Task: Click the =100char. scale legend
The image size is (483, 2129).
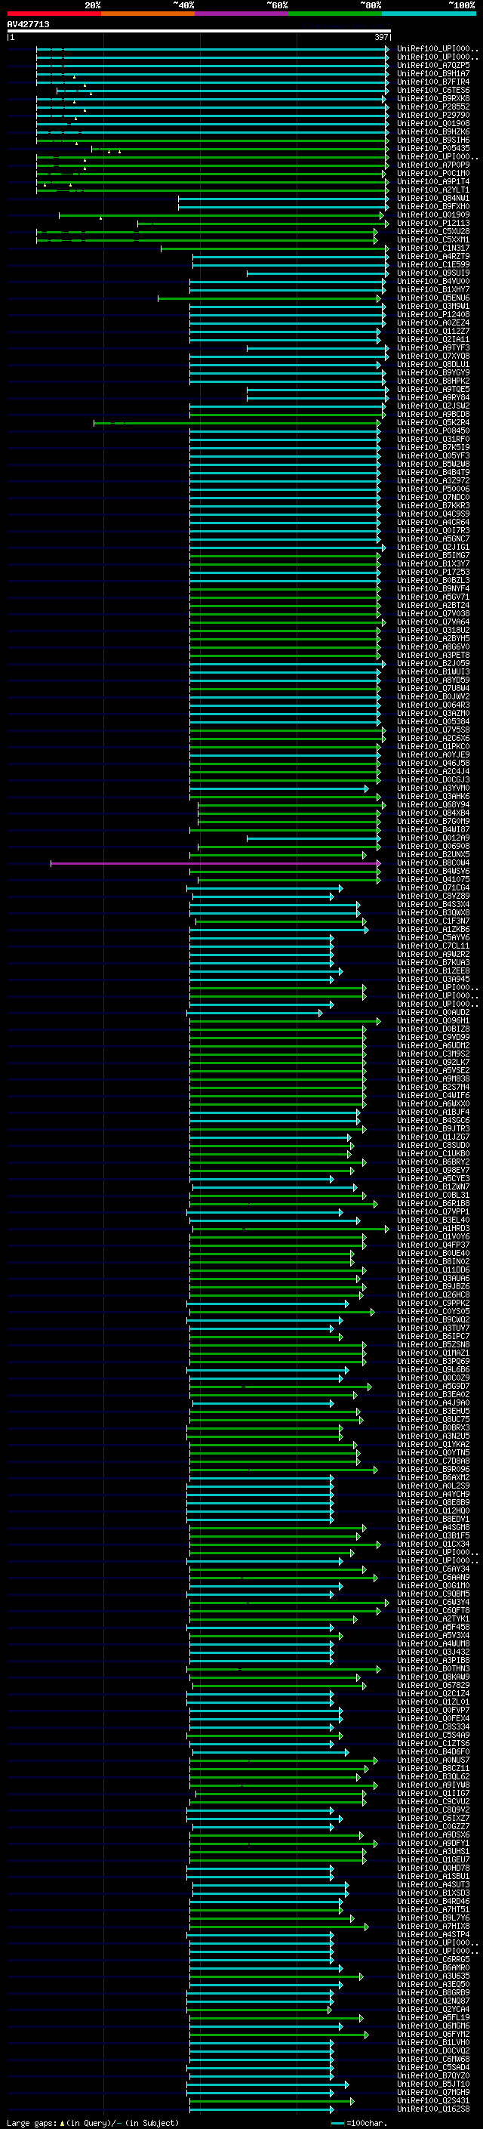Action: click(359, 2122)
